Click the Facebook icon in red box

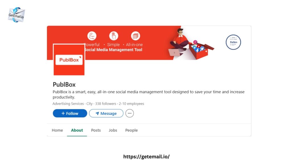pos(197,50)
